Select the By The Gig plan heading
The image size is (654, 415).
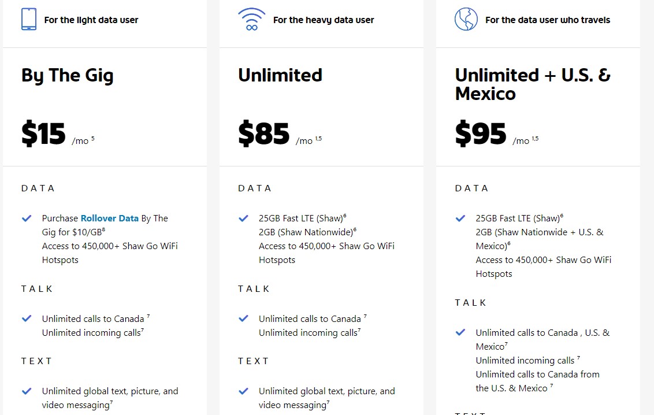[x=66, y=75]
